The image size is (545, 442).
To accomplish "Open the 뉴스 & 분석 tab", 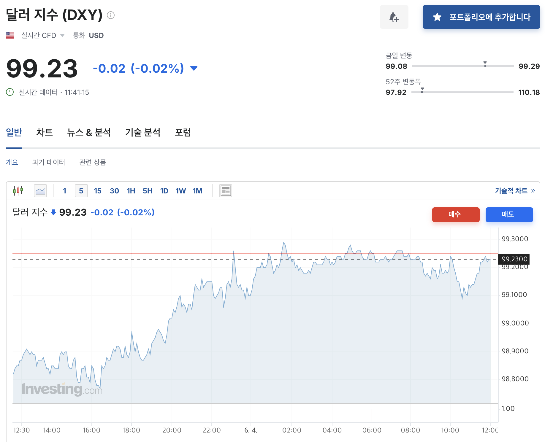I will (x=89, y=132).
